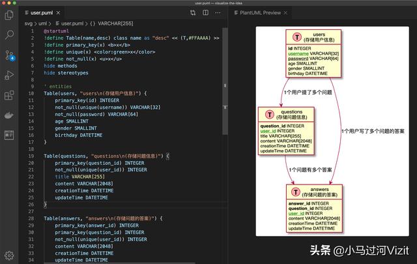417x264 pixels.
Task: Click the T icon of users table
Action: point(297,37)
